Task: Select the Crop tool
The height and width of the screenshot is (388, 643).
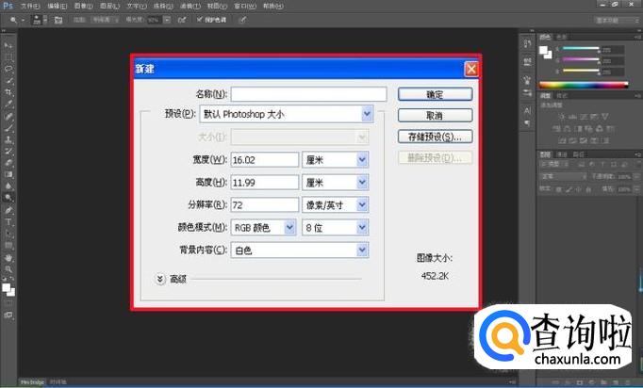Action: click(8, 92)
